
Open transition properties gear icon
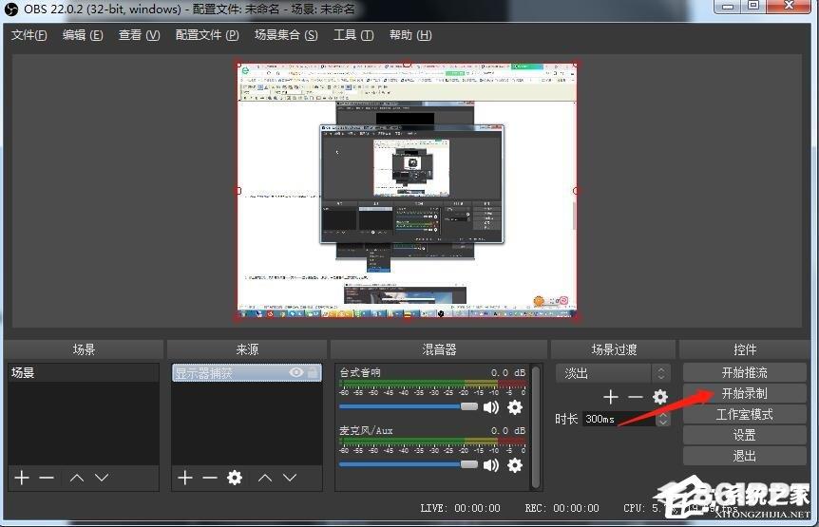coord(660,397)
